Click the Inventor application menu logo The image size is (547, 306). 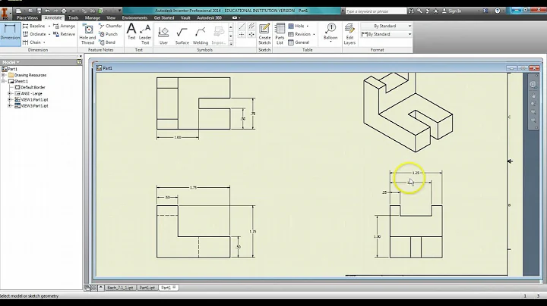coord(5,13)
